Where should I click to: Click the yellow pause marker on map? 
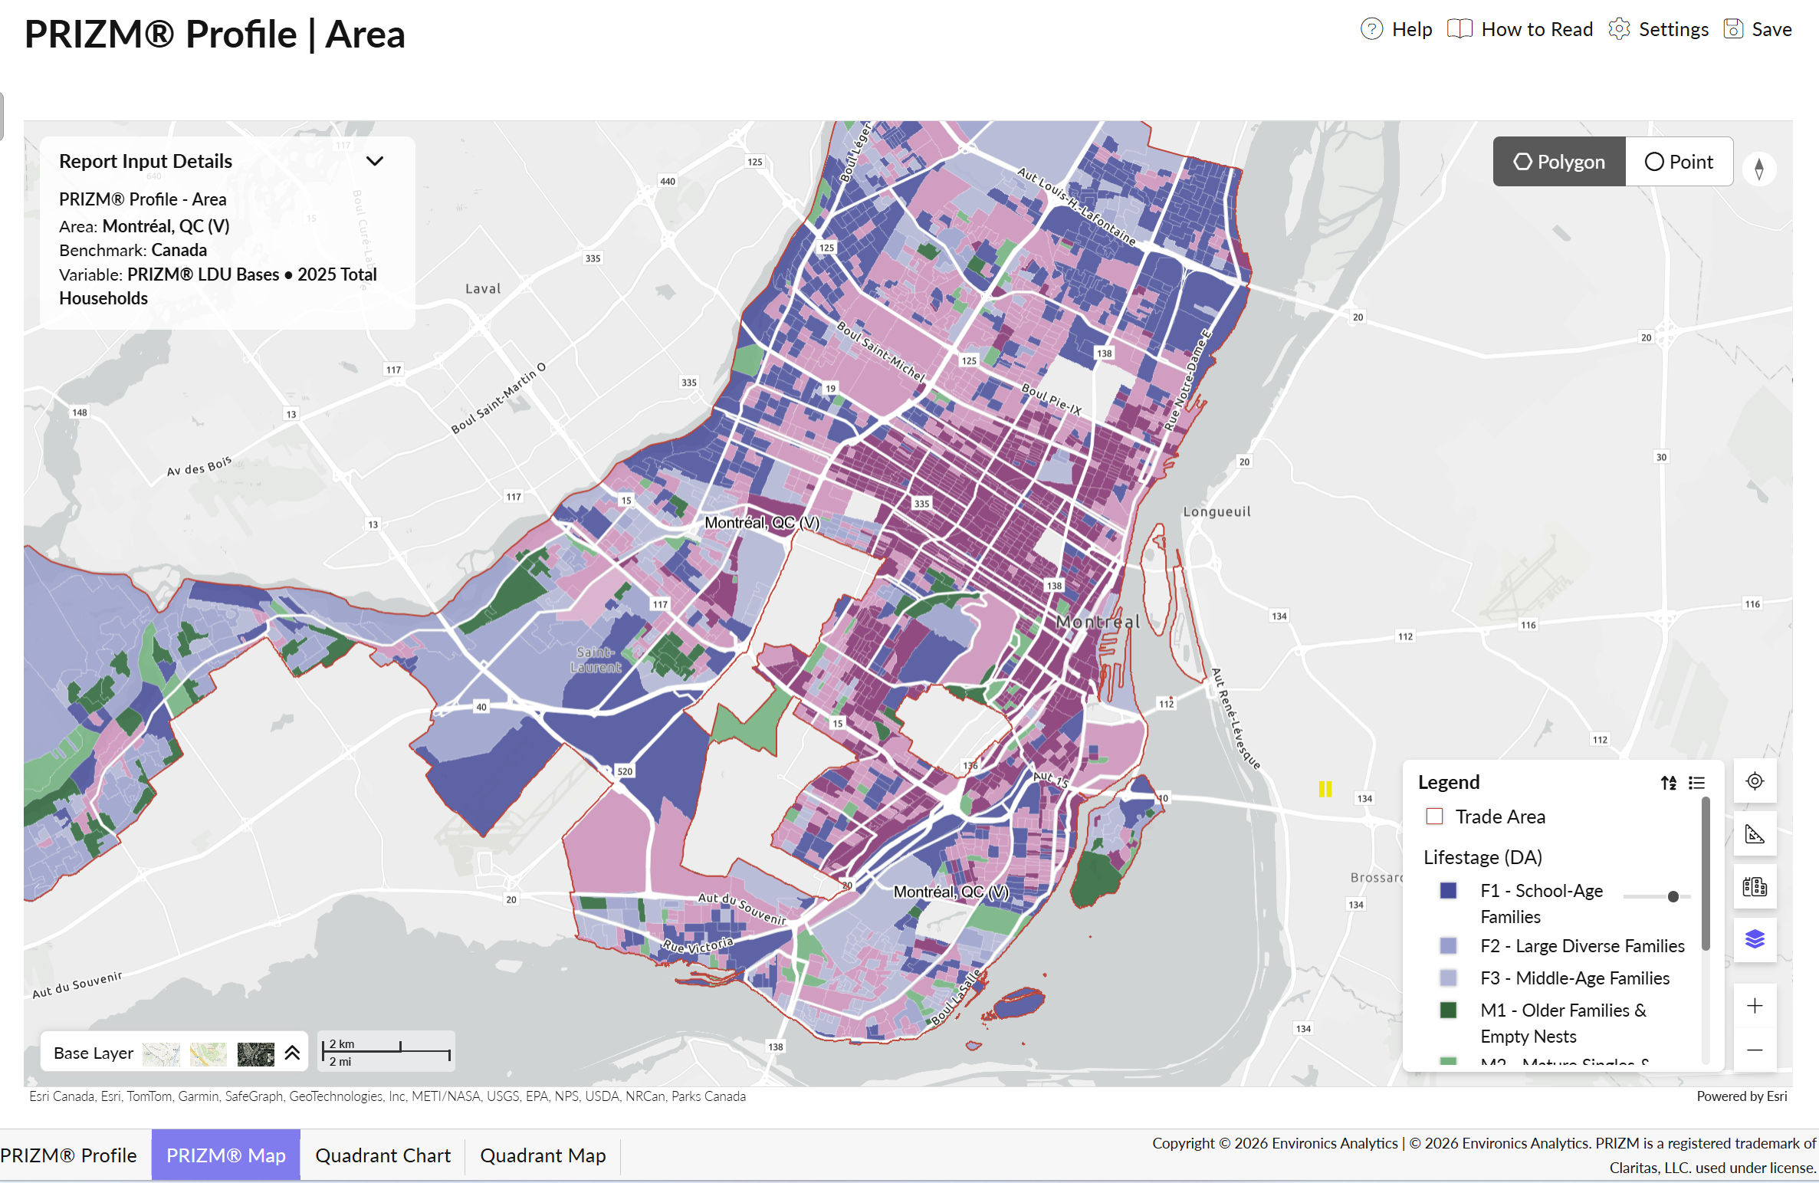coord(1325,789)
